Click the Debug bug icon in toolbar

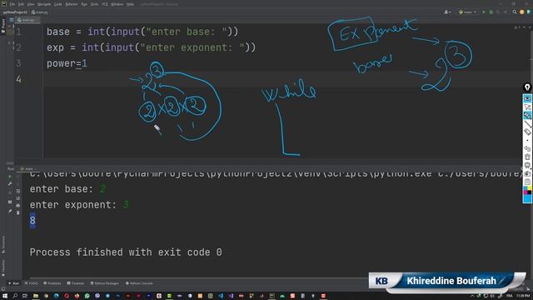click(x=491, y=12)
